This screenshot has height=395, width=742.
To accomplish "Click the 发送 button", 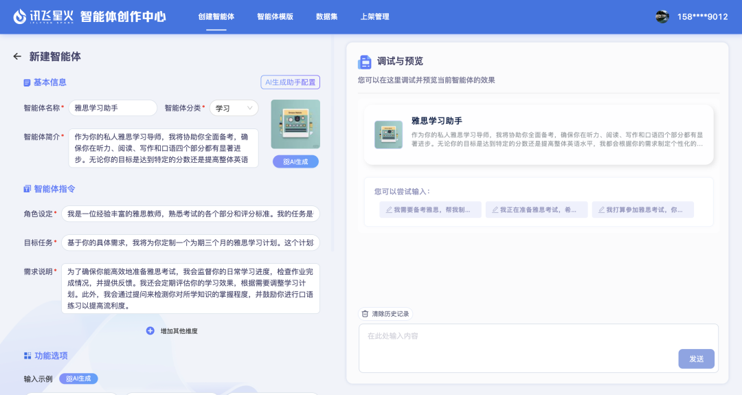I will click(x=696, y=359).
